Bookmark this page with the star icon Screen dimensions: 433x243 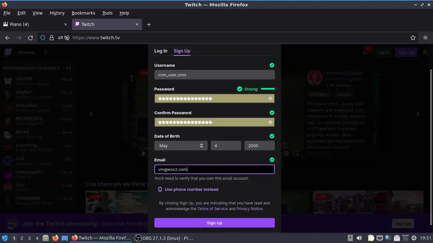(x=413, y=38)
